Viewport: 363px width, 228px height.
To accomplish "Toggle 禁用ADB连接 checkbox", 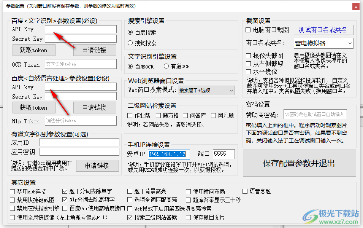I will click(13, 191).
